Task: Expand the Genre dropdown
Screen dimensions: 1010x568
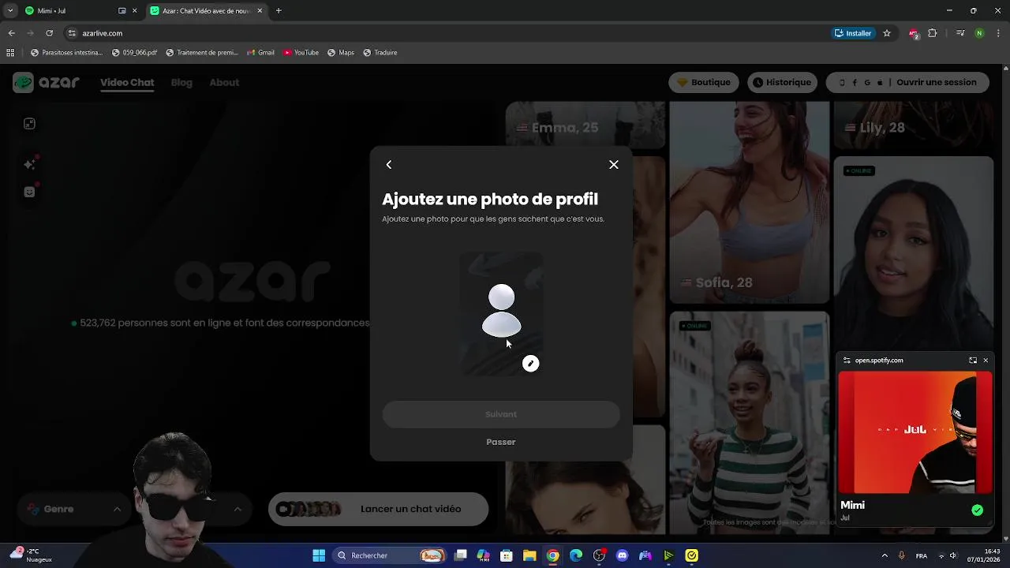Action: [74, 510]
